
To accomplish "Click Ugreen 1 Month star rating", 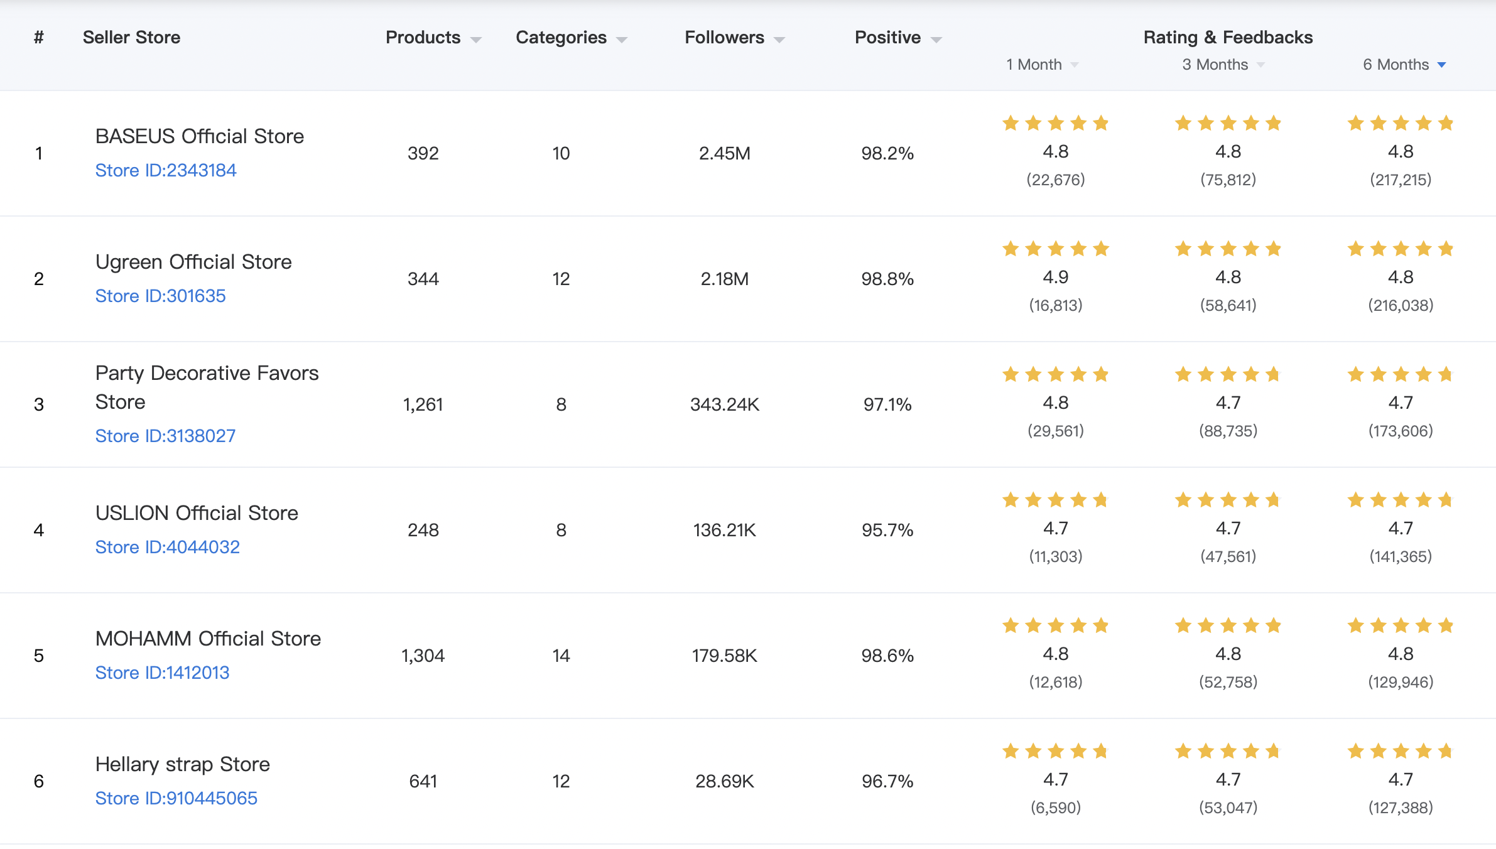I will click(1056, 249).
